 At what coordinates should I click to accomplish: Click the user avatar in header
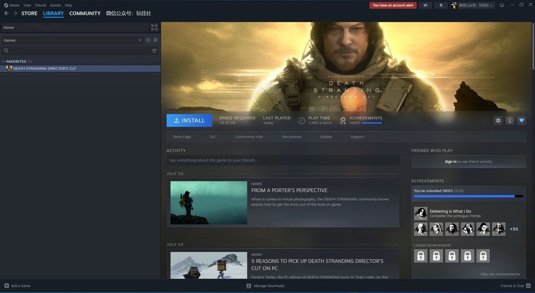coord(453,5)
